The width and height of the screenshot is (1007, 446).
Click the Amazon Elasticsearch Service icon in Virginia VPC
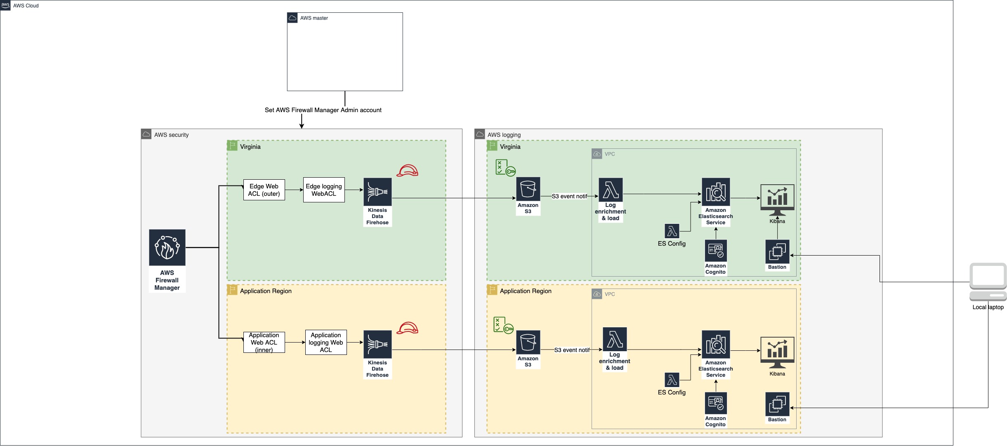click(716, 192)
